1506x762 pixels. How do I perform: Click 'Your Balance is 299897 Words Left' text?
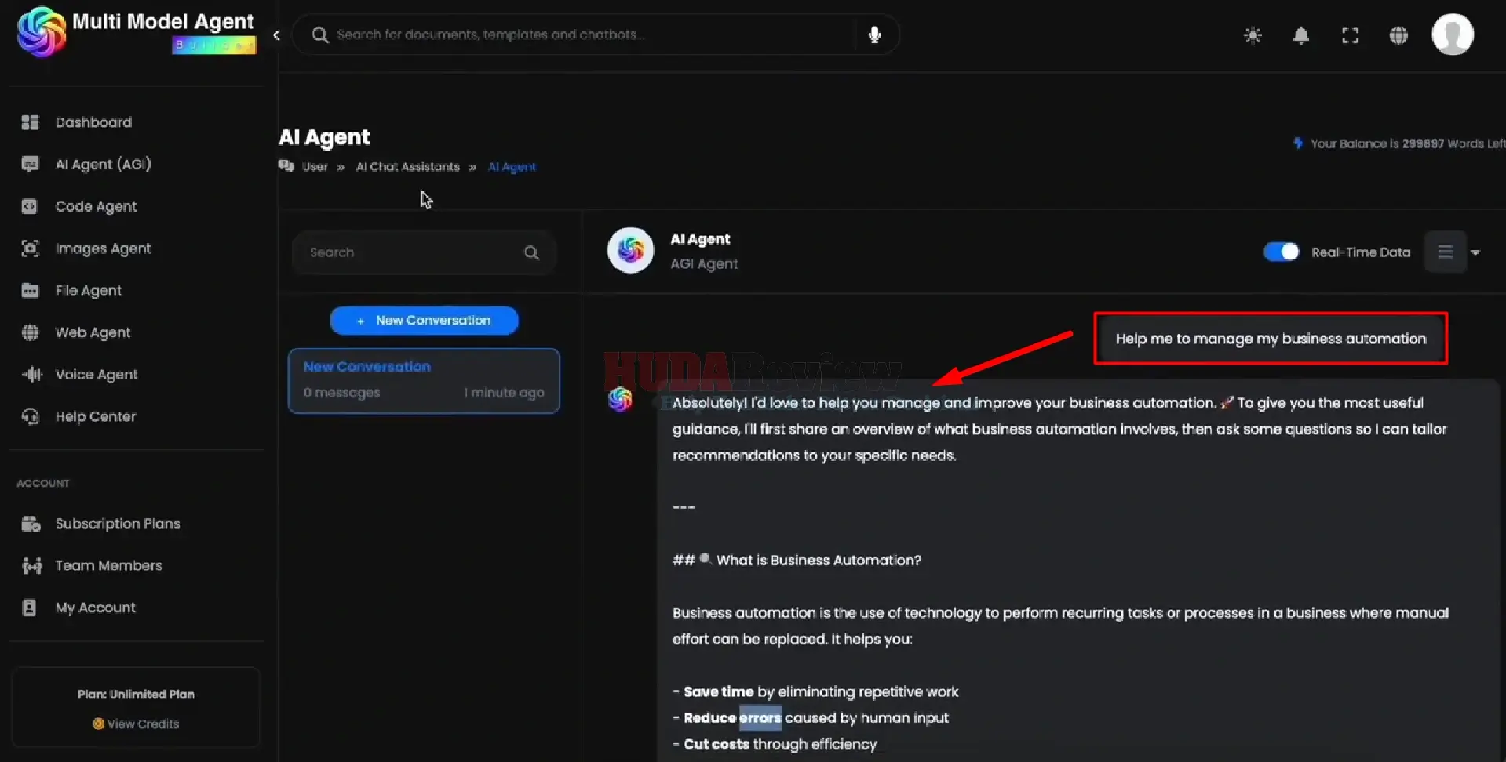[1408, 143]
